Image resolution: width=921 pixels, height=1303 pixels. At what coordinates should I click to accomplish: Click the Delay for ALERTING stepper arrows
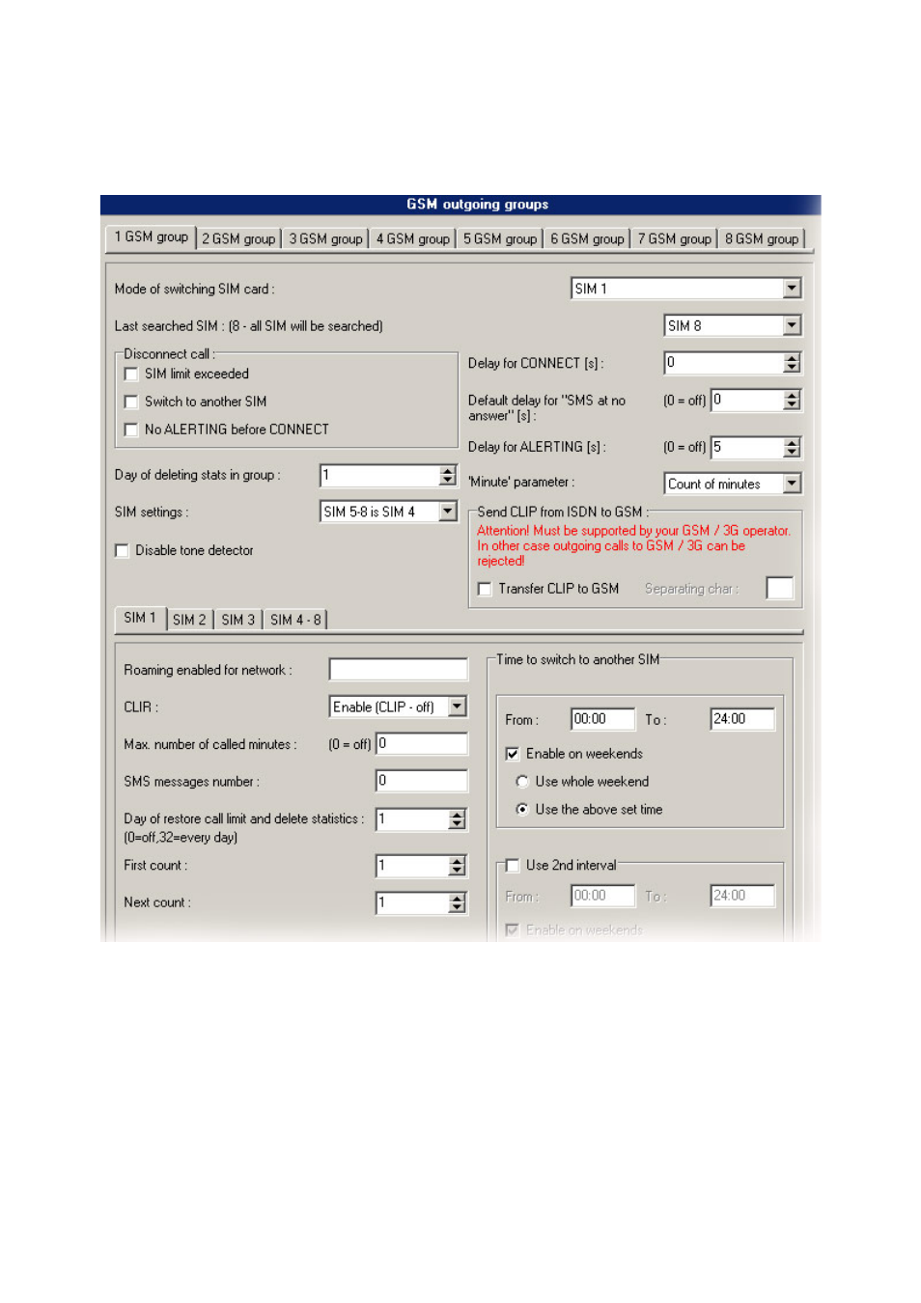[792, 447]
